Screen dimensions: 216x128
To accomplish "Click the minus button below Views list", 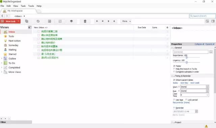I will pyautogui.click(x=9, y=119).
